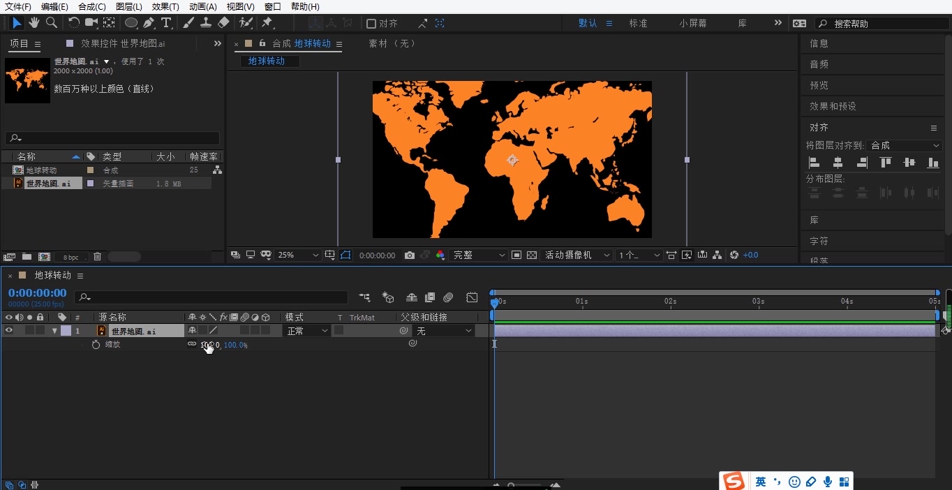Image resolution: width=952 pixels, height=490 pixels.
Task: Select the Hand tool
Action: point(34,23)
